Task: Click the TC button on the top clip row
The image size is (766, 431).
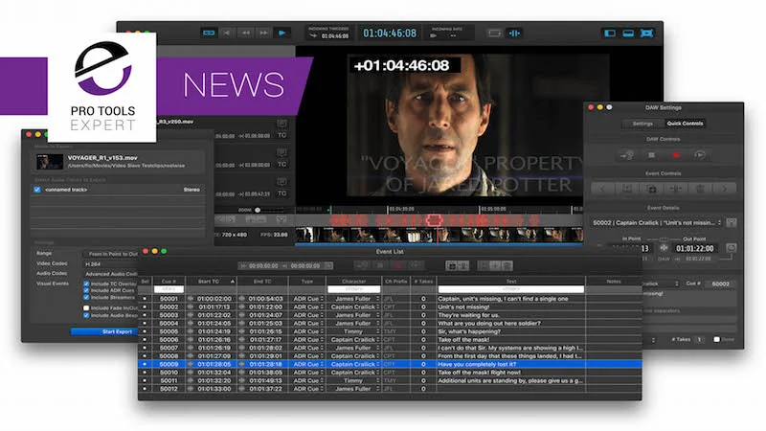Action: coord(282,135)
